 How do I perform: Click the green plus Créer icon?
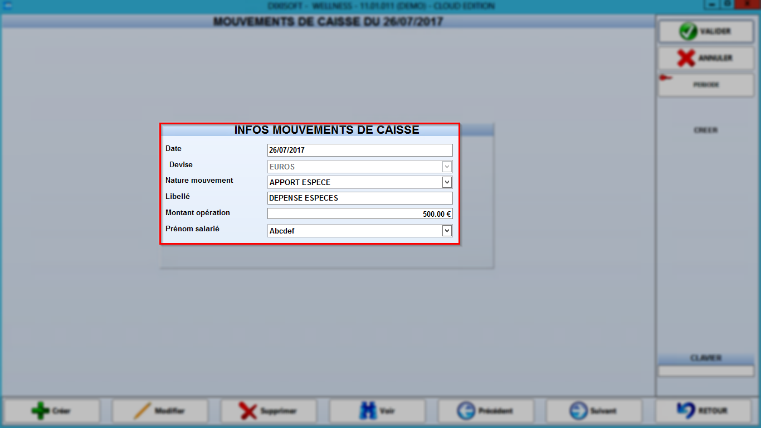40,411
